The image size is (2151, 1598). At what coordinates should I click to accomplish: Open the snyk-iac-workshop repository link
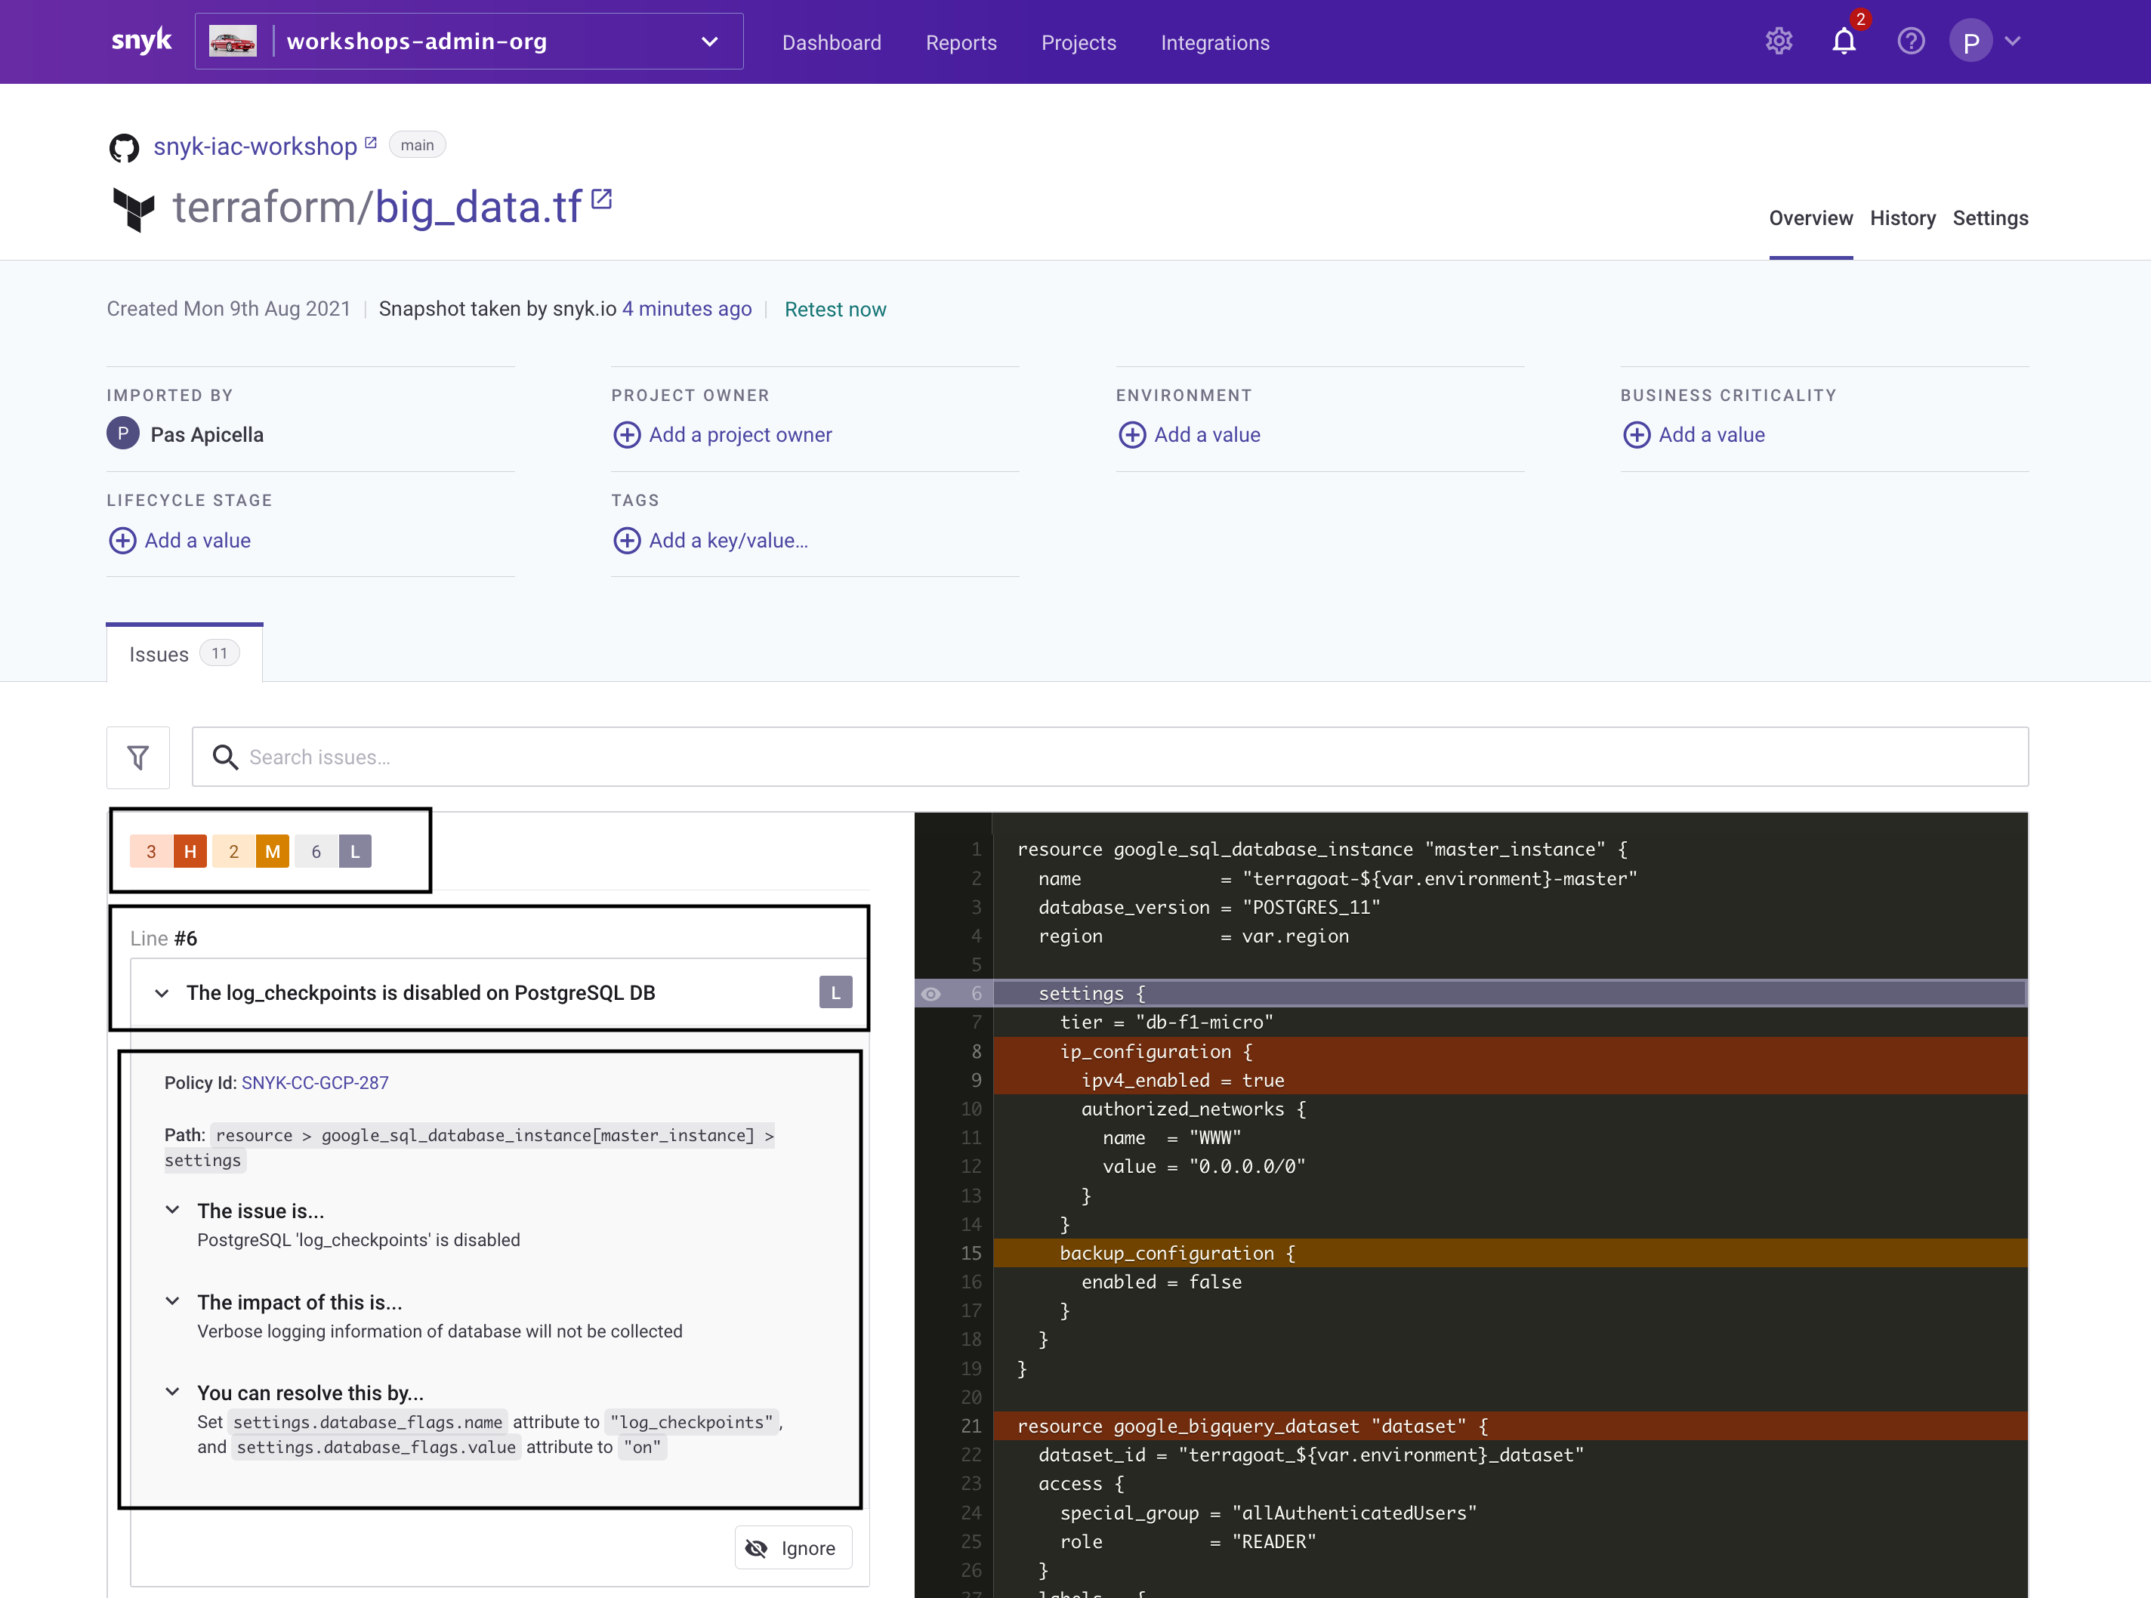point(255,146)
